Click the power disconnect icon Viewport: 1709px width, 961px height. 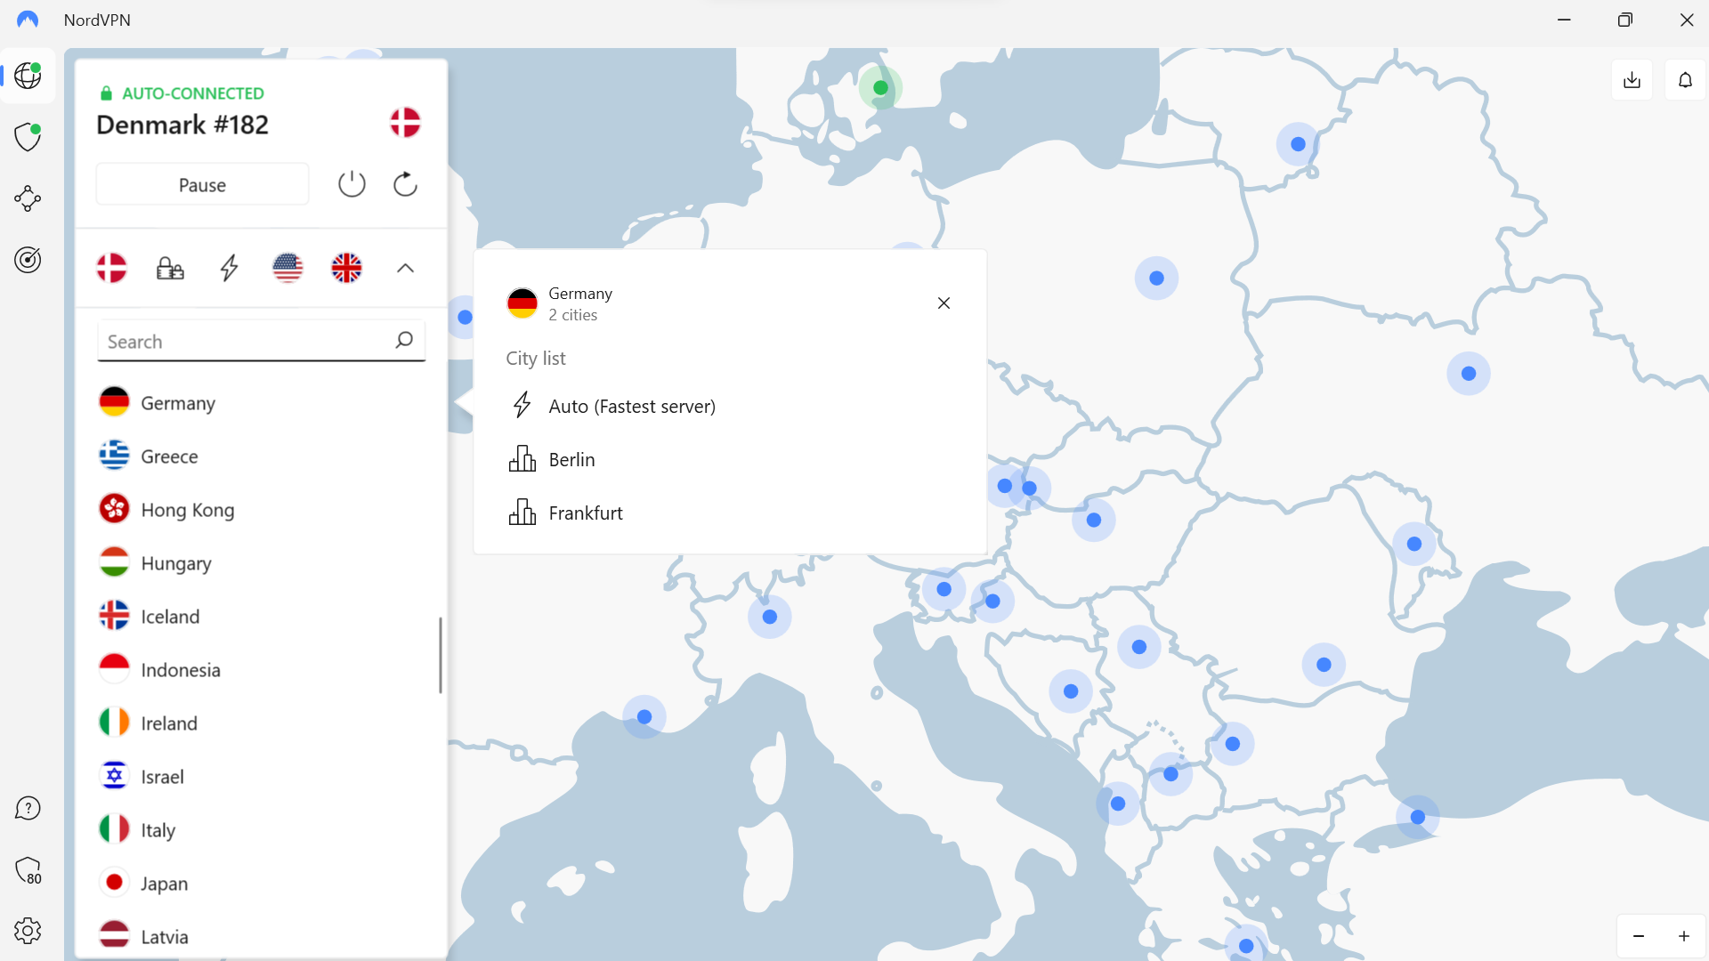352,184
